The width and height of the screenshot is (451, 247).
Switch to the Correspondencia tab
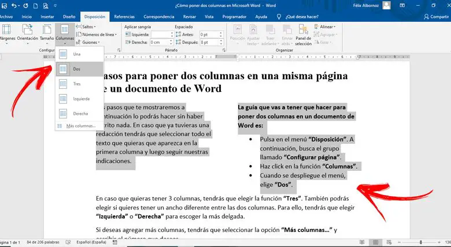coord(159,17)
